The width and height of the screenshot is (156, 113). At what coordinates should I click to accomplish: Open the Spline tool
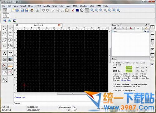click(x=11, y=40)
